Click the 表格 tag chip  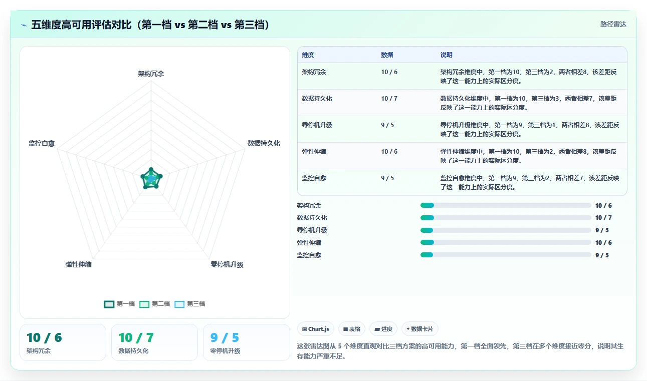352,329
